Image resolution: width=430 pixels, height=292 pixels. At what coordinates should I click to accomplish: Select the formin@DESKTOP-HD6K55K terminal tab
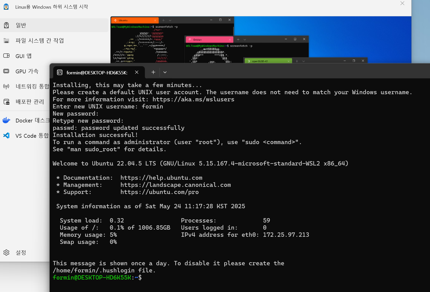tap(99, 73)
